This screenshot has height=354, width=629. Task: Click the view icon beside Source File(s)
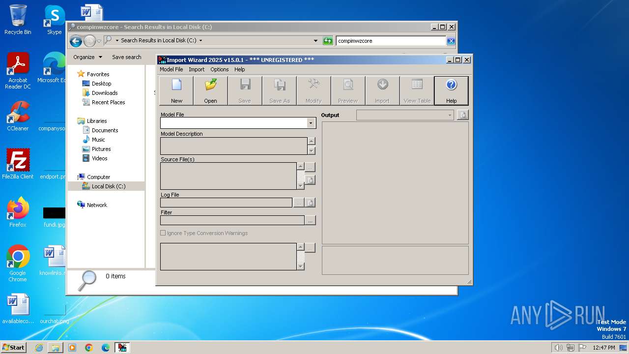[310, 180]
